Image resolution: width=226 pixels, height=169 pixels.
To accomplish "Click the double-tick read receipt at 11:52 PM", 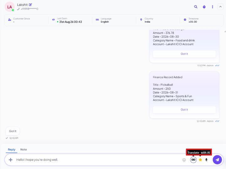I will [217, 66].
